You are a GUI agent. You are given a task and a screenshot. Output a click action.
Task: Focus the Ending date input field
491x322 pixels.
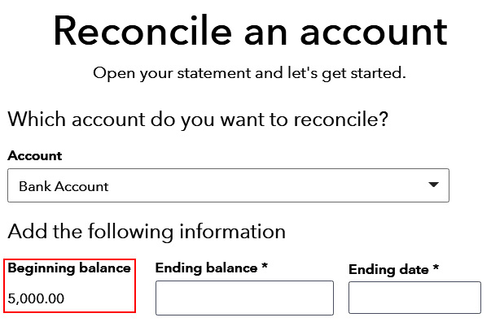(x=414, y=298)
